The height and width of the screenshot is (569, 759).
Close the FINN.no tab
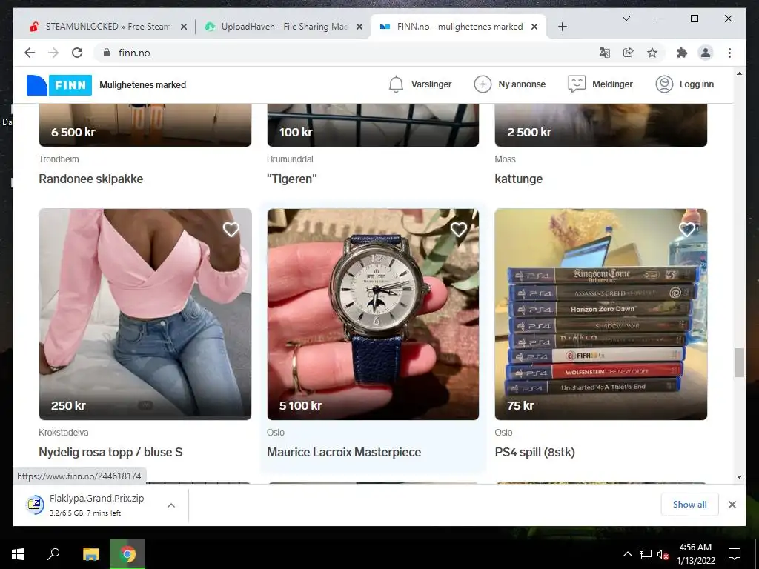tap(534, 27)
